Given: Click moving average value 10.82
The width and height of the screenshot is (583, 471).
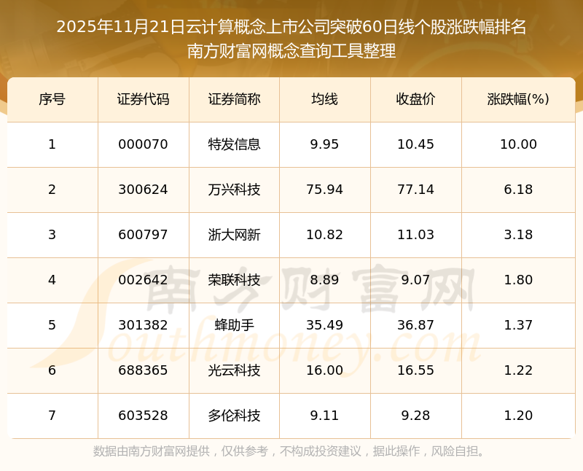Looking at the screenshot, I should pyautogui.click(x=324, y=235).
